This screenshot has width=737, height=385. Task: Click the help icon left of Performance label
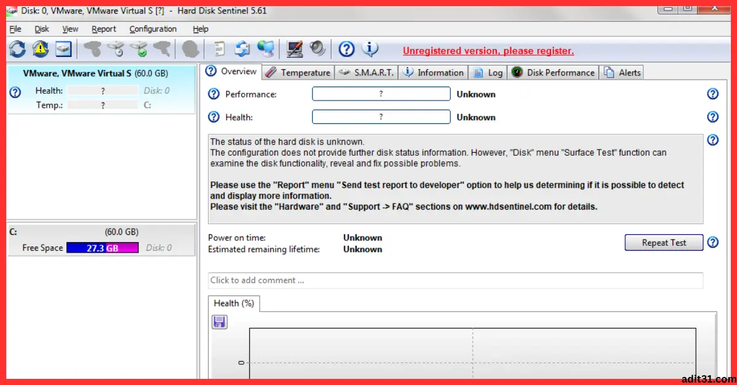[214, 94]
